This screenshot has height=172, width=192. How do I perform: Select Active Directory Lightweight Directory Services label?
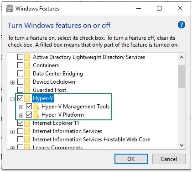(x=89, y=57)
